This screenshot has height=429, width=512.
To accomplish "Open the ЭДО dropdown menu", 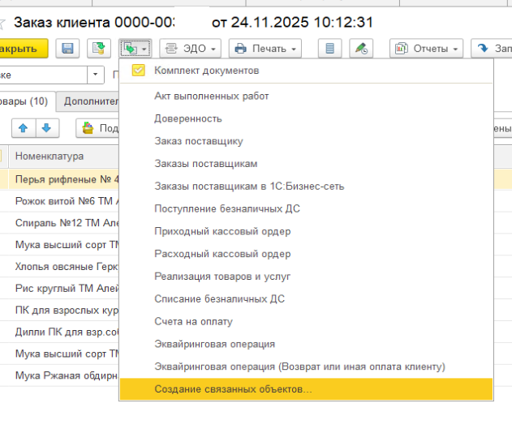I will pos(190,49).
